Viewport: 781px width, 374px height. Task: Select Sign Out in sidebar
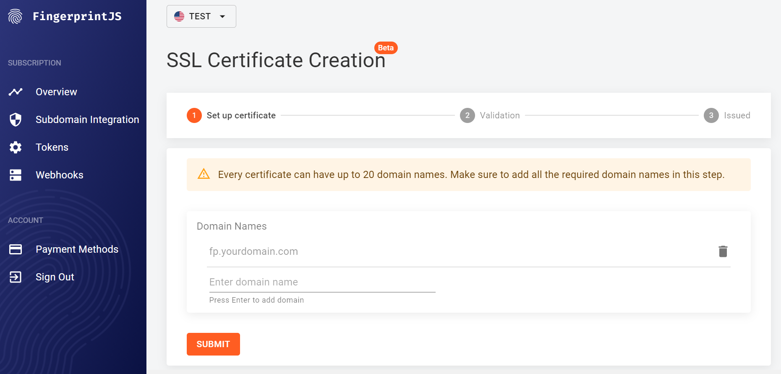55,277
